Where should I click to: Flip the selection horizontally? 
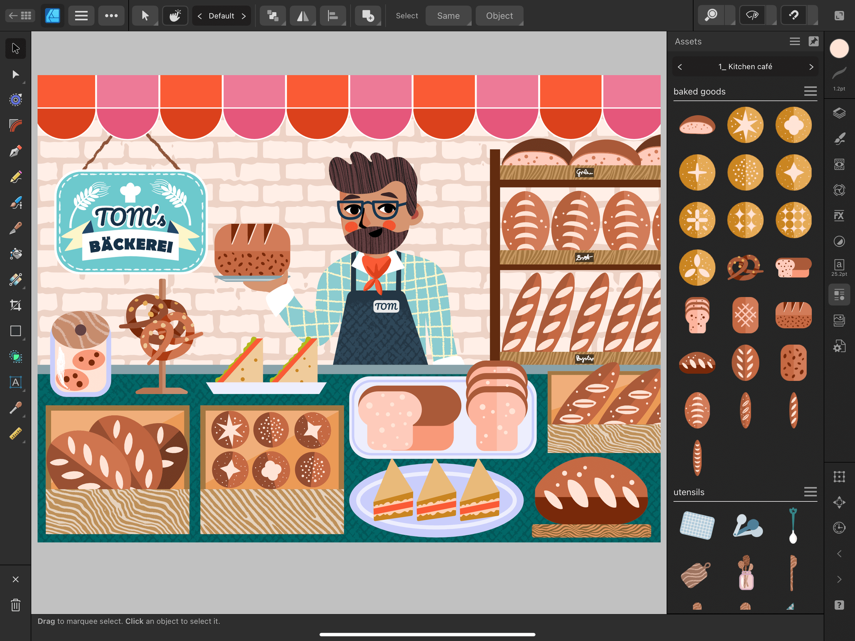coord(303,15)
